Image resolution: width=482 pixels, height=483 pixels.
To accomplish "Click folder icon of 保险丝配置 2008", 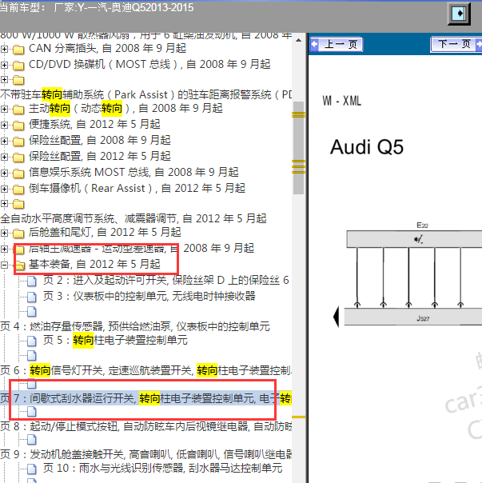I will pos(18,141).
